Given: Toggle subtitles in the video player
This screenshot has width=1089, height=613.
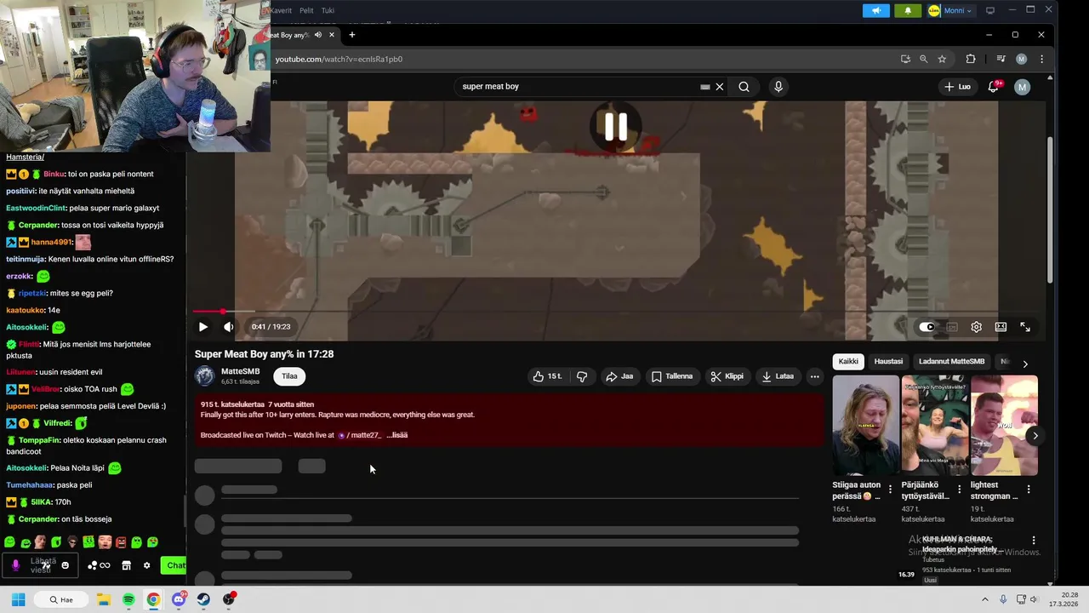Looking at the screenshot, I should coord(952,327).
